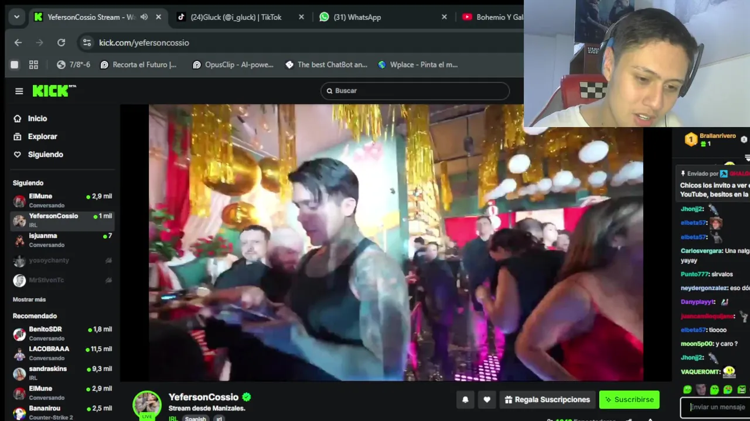The height and width of the screenshot is (421, 750).
Task: Open LACOBRAAA recommended channel
Action: 62,354
